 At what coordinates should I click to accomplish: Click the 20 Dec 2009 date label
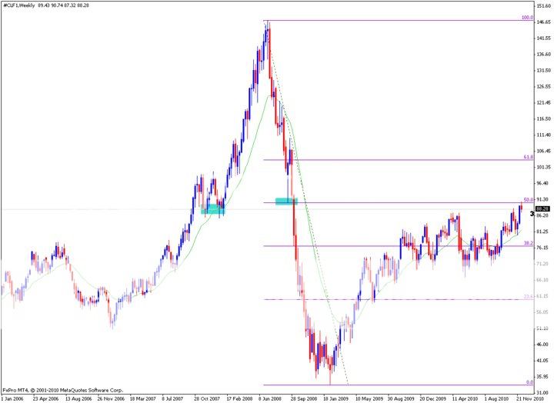pos(433,398)
